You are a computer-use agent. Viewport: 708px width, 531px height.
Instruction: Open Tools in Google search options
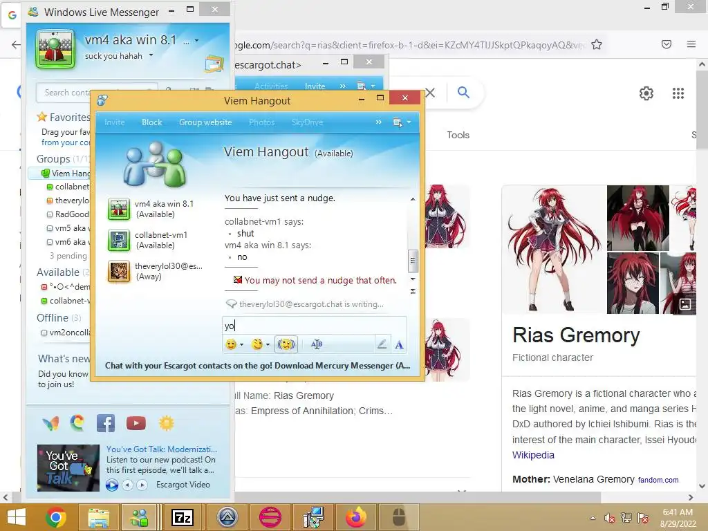click(458, 135)
